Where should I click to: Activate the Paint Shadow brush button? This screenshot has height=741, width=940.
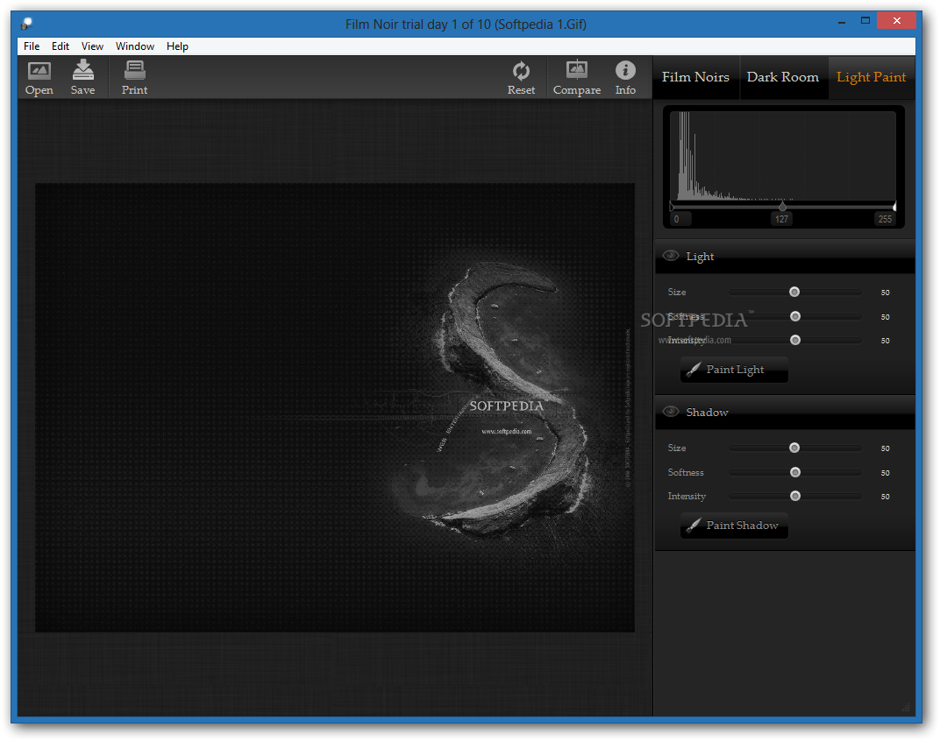[x=735, y=526]
